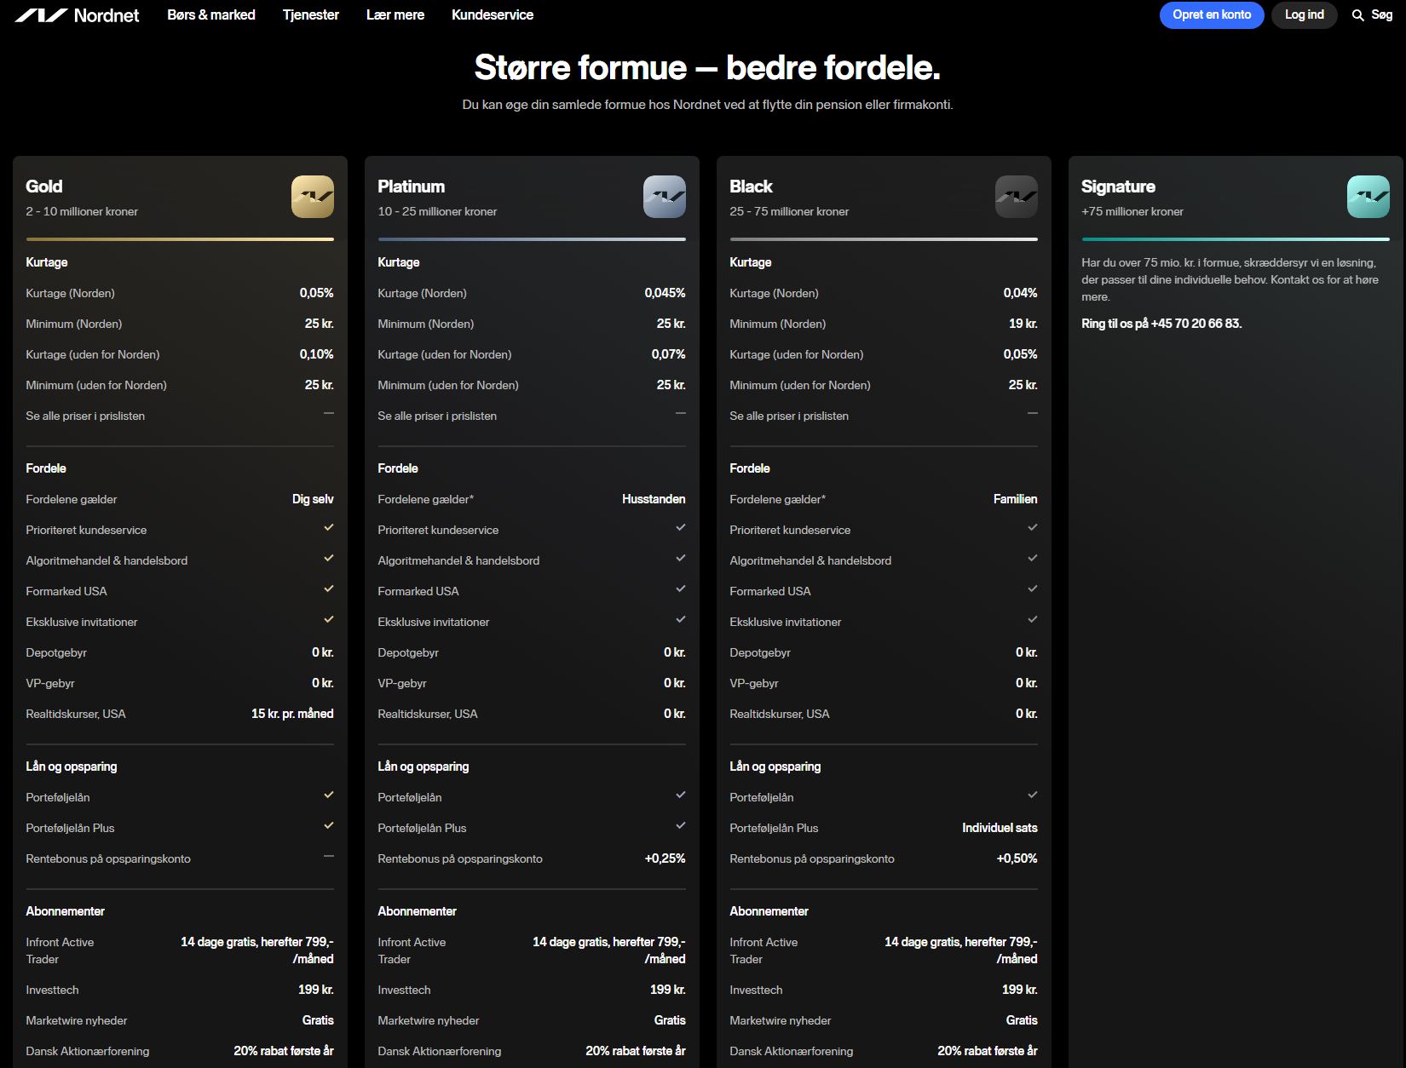Click Platinum checkmark for Porteføljelån
This screenshot has height=1068, width=1406.
[681, 795]
